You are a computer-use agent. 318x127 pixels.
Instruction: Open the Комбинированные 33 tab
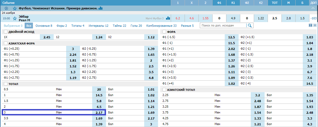point(161,26)
